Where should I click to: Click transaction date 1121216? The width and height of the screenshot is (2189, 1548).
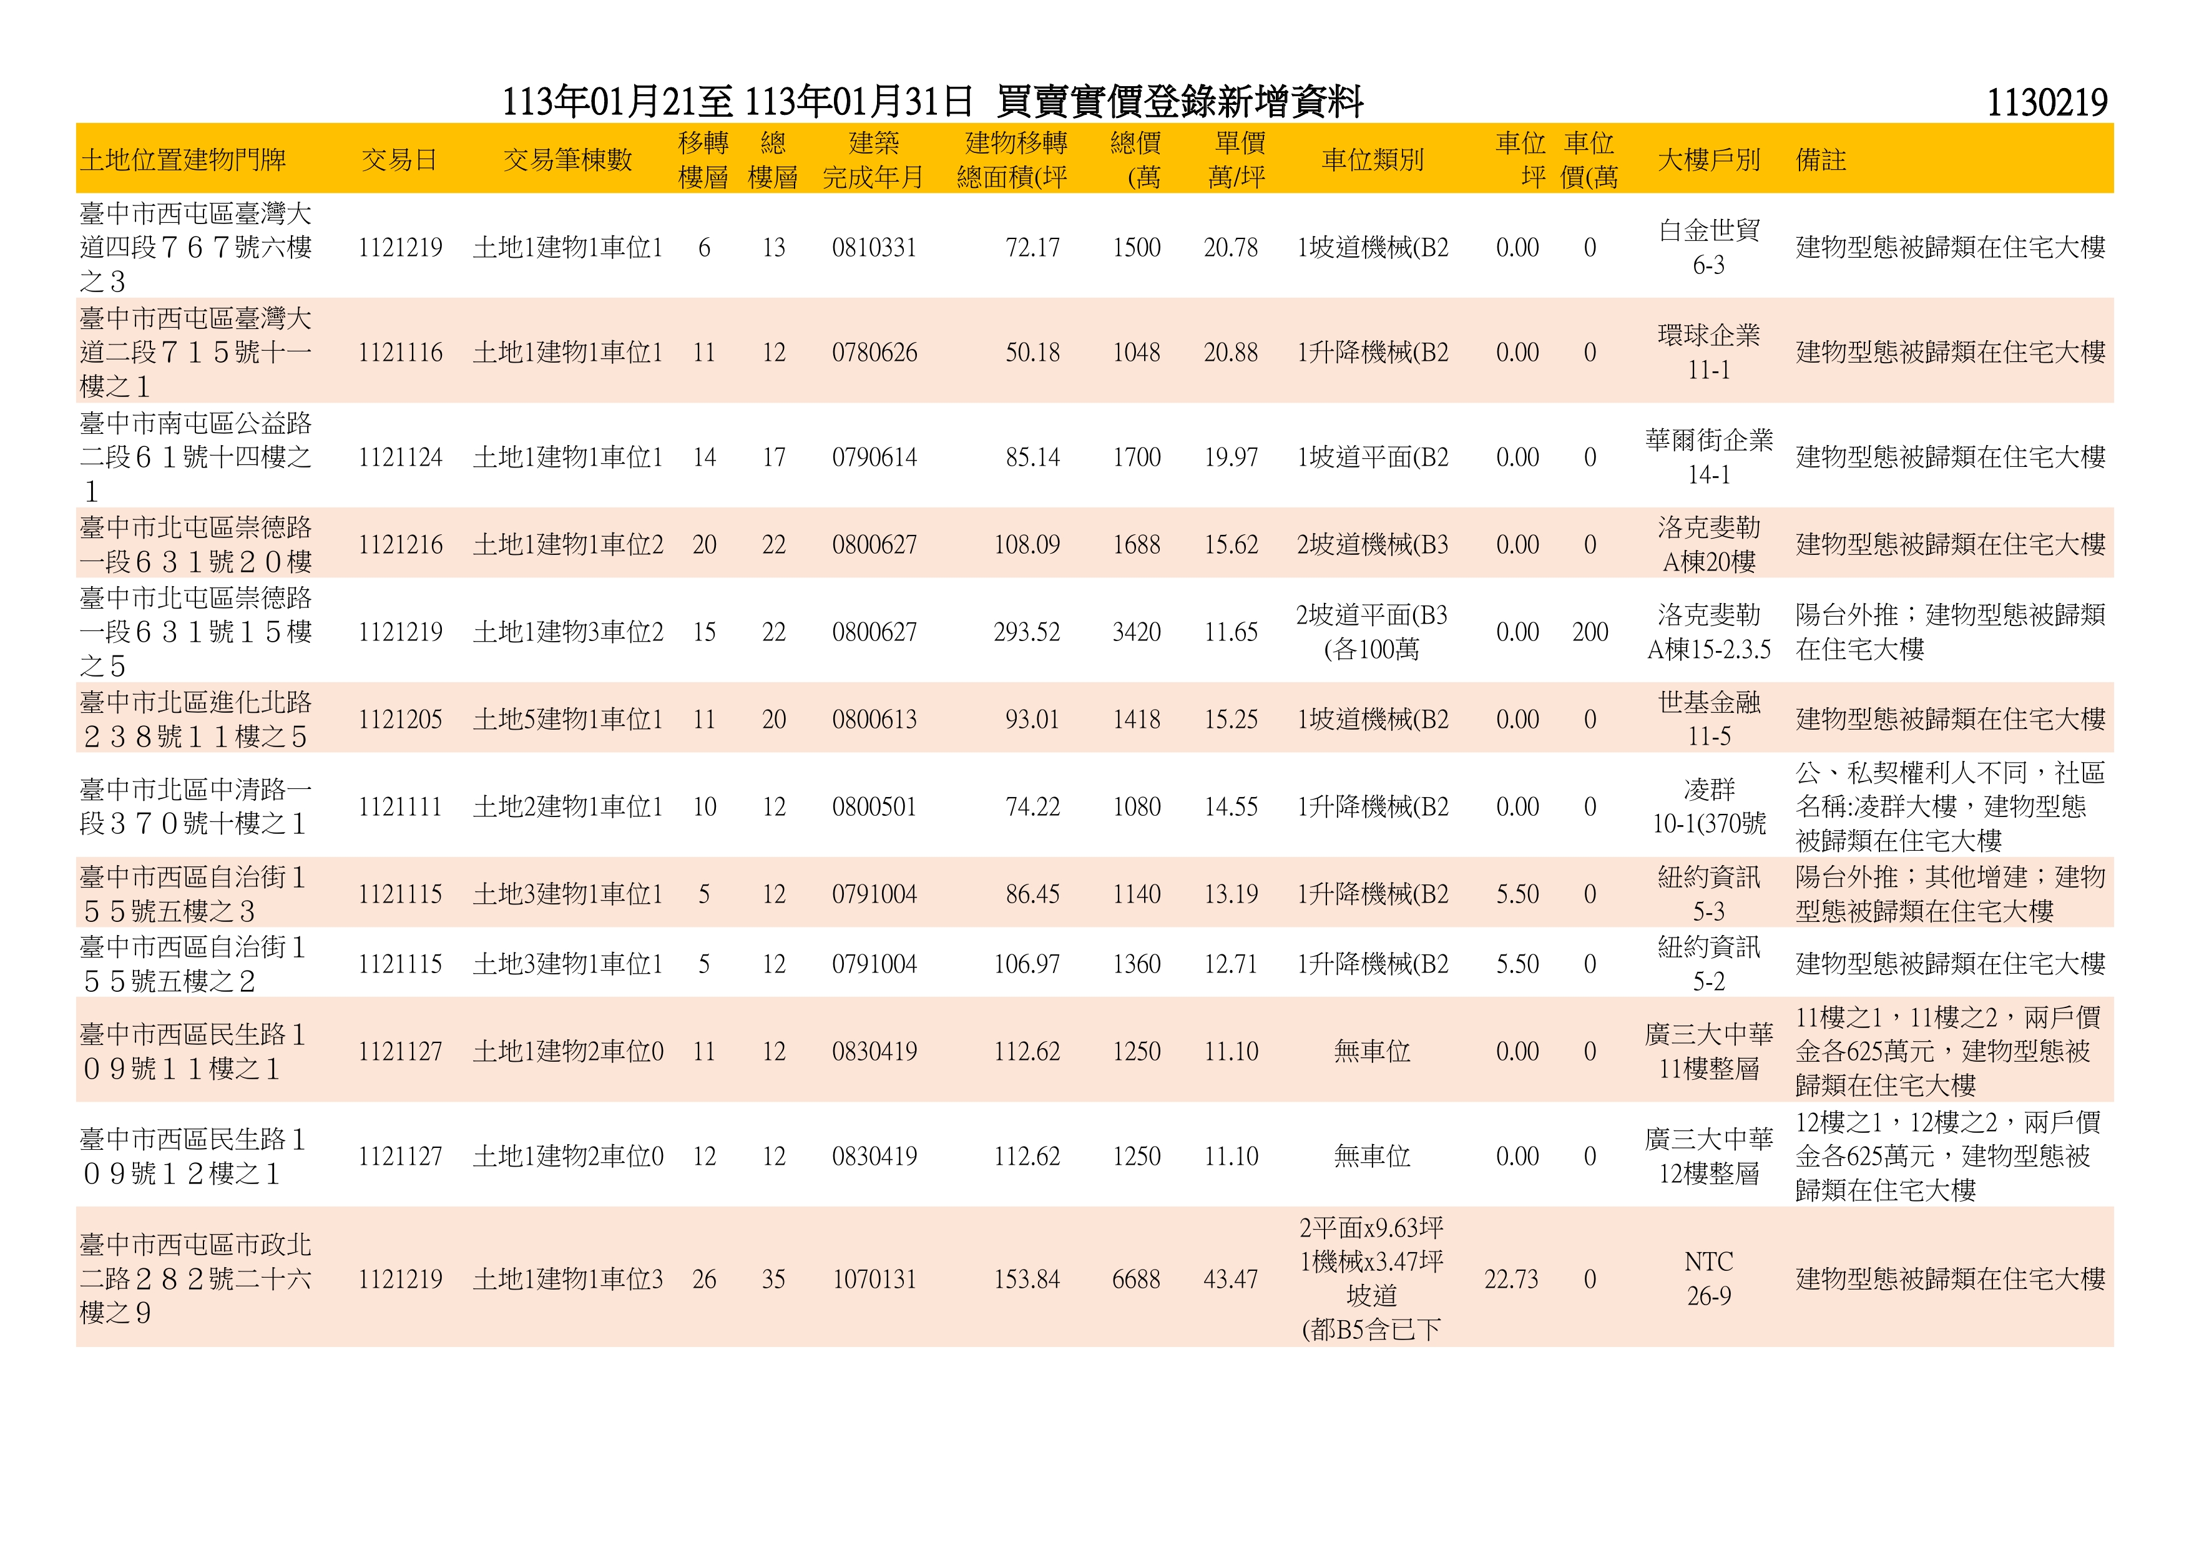tap(401, 545)
